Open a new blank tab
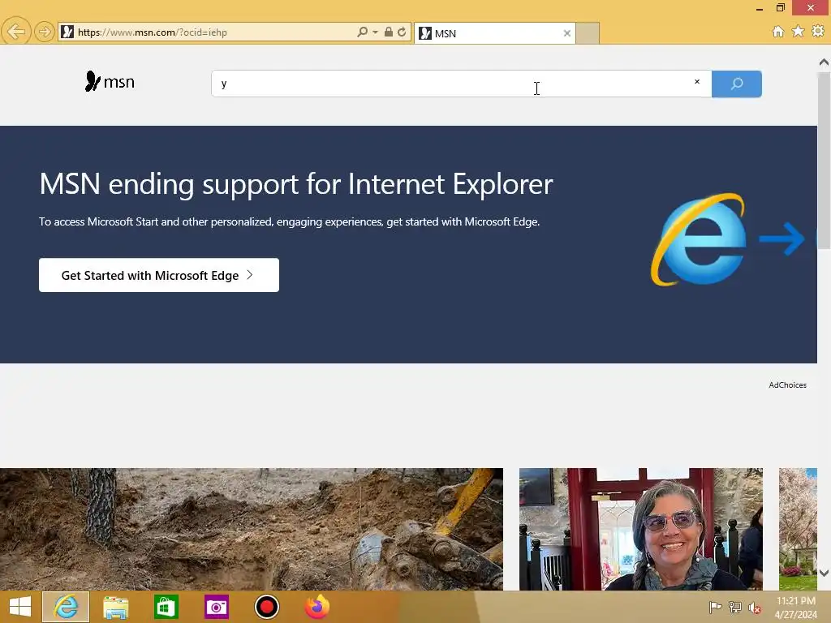 pyautogui.click(x=588, y=33)
